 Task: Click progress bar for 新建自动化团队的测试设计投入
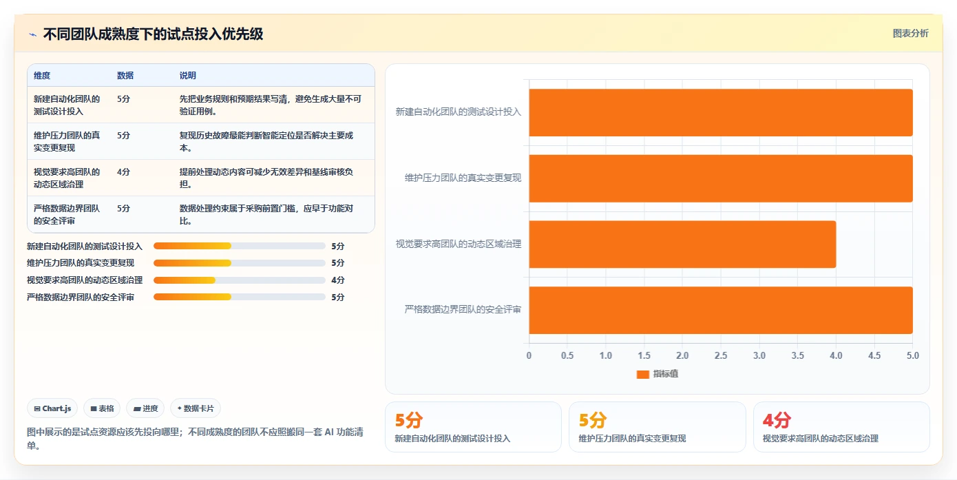click(x=239, y=246)
